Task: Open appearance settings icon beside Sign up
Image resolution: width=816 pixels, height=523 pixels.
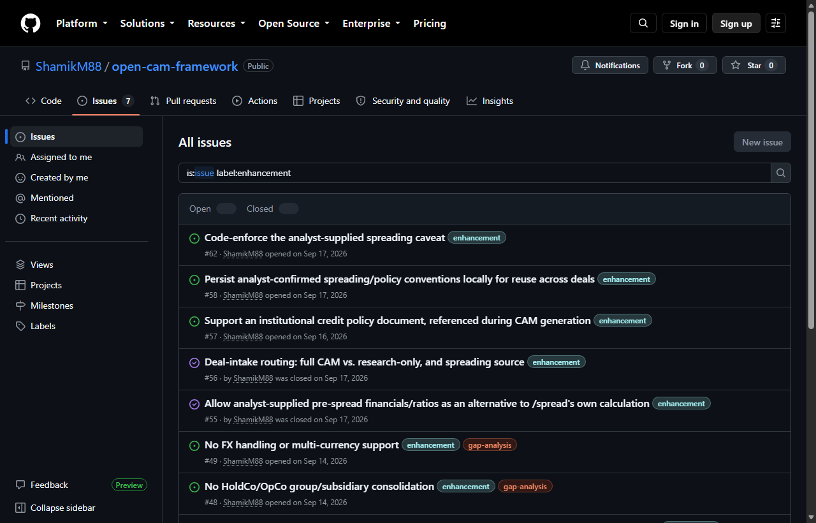Action: 776,24
